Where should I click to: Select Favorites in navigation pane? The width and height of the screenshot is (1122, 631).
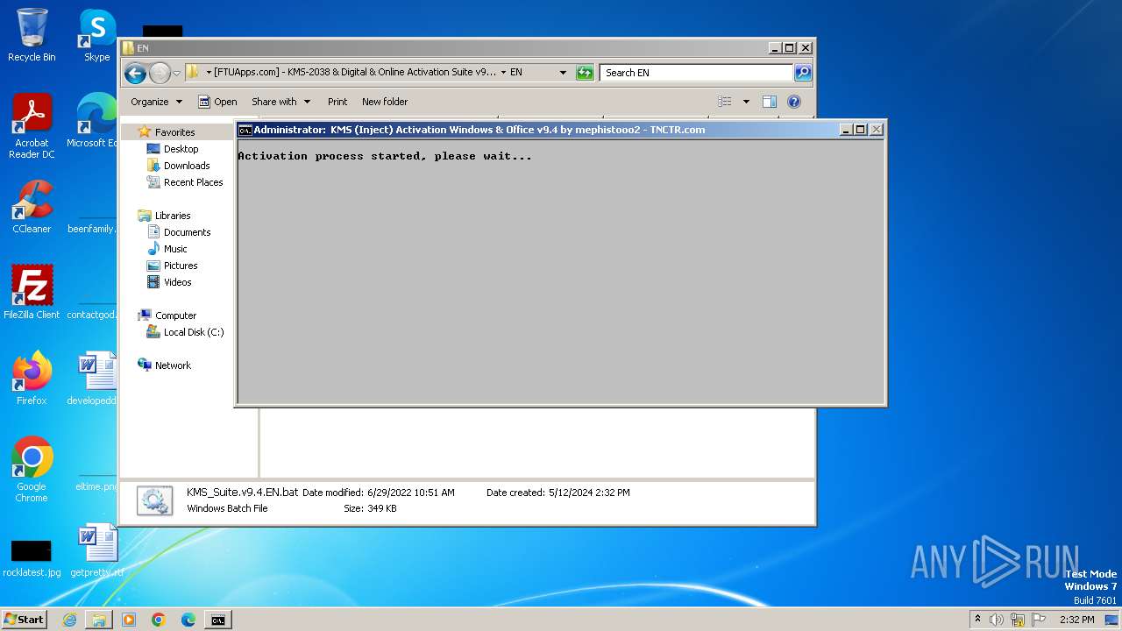click(174, 132)
